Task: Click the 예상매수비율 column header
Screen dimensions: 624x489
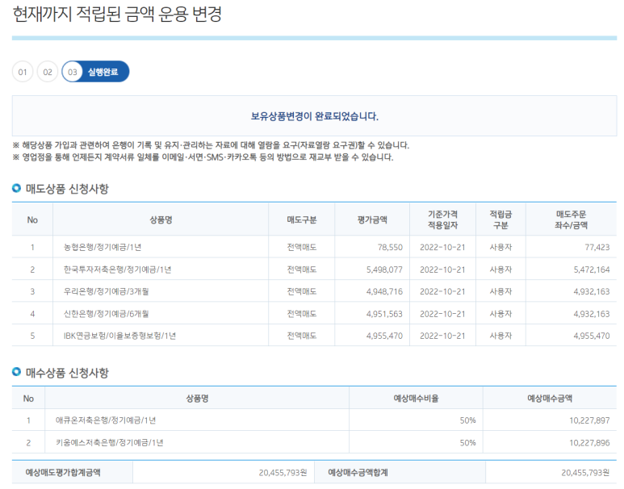Action: (x=416, y=399)
